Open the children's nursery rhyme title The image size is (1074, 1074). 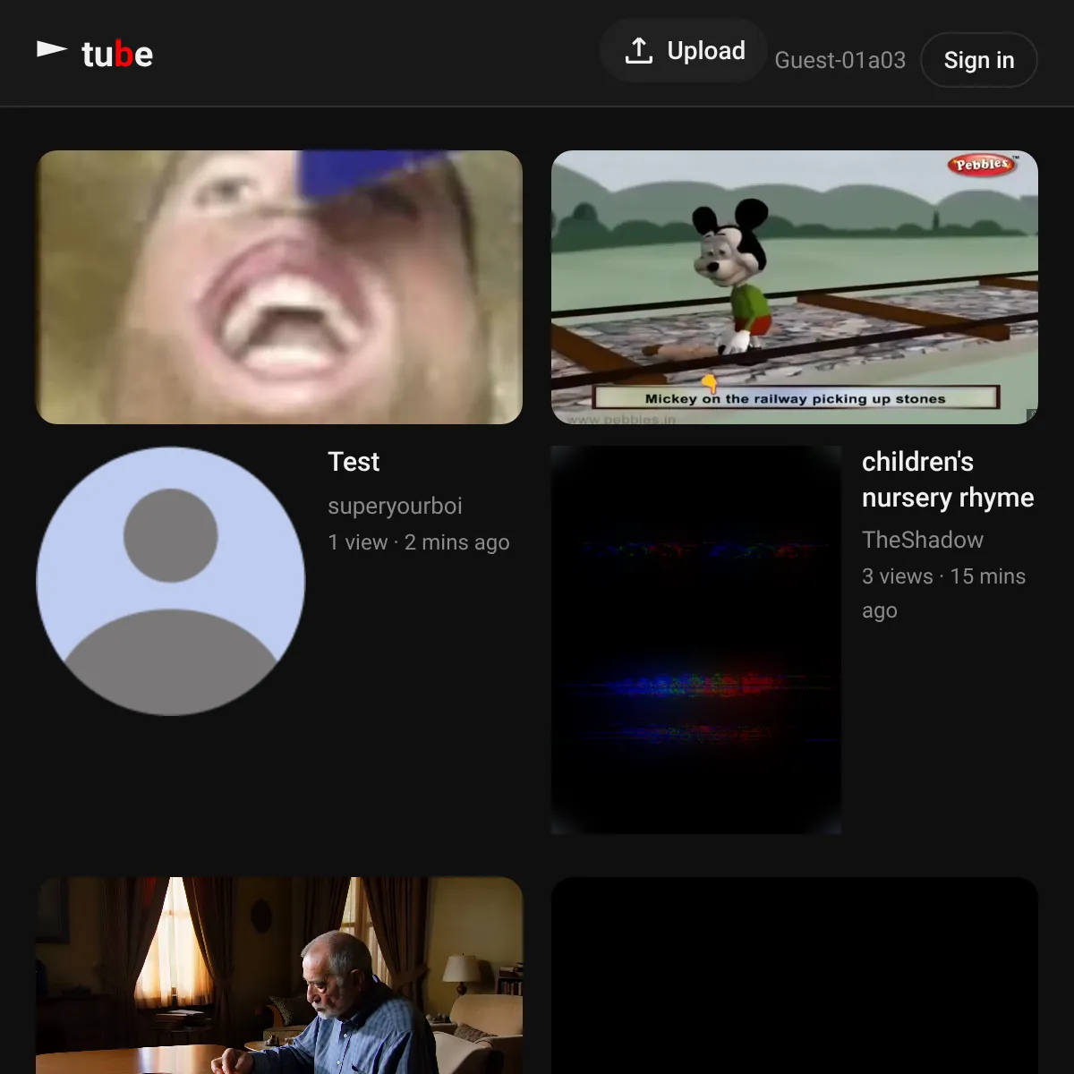point(948,480)
